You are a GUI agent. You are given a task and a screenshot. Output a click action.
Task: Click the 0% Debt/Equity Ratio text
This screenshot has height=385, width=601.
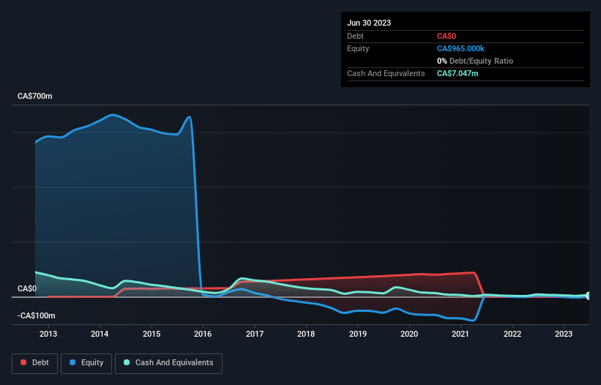pos(475,61)
